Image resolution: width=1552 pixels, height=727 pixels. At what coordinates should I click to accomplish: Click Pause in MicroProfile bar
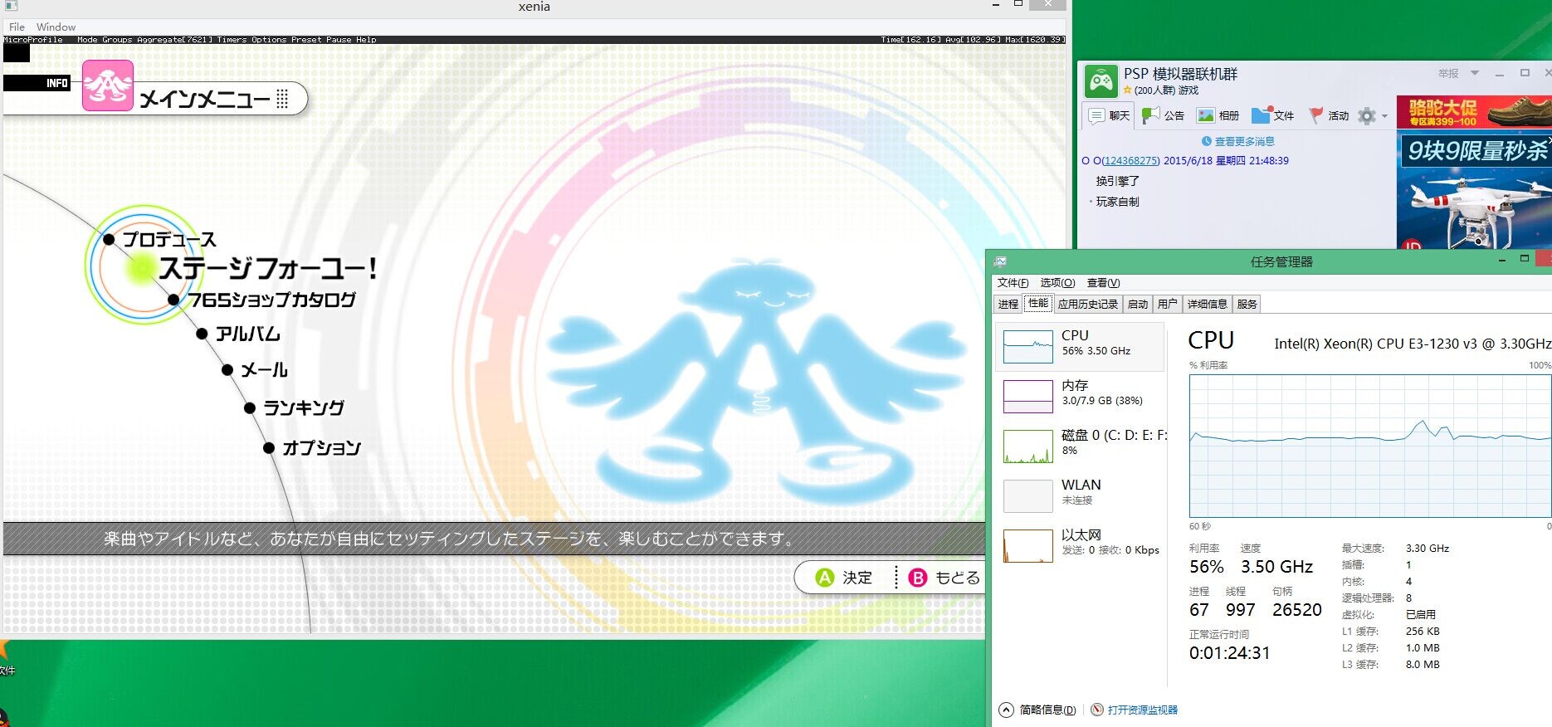coord(339,40)
